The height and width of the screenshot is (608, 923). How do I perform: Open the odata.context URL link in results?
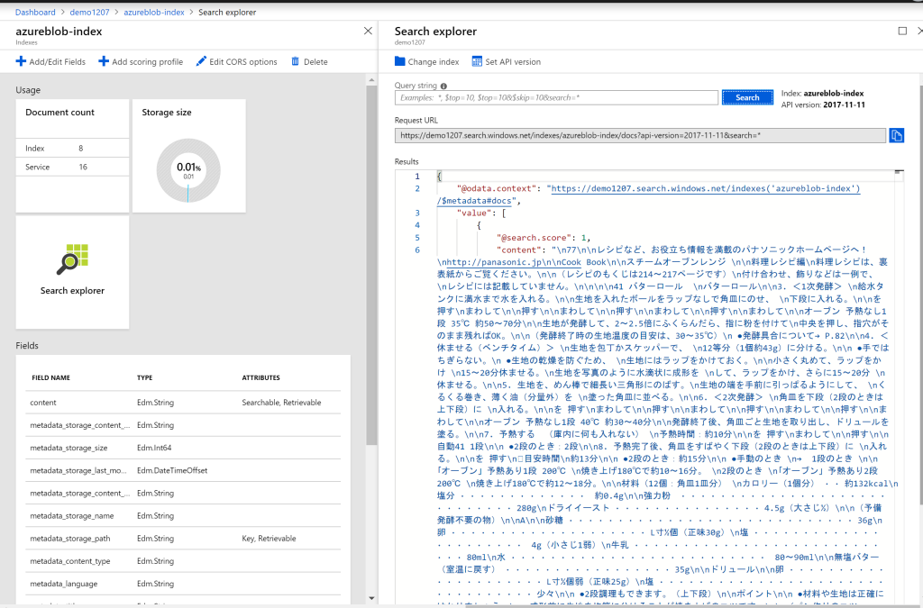point(704,189)
